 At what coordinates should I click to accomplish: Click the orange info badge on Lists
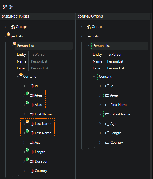click(8, 34)
